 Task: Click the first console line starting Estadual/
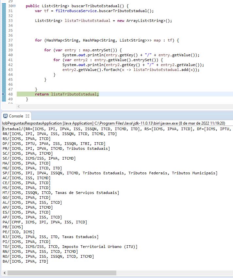tap(117, 129)
